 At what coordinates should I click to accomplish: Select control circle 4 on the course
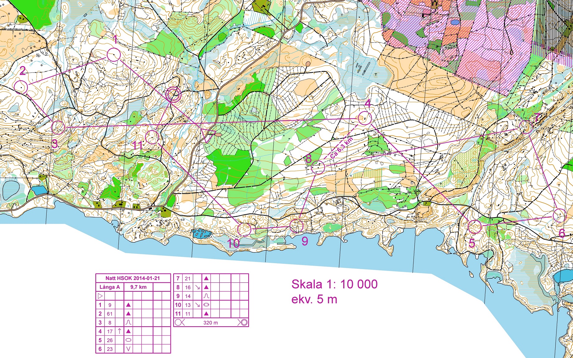click(365, 118)
